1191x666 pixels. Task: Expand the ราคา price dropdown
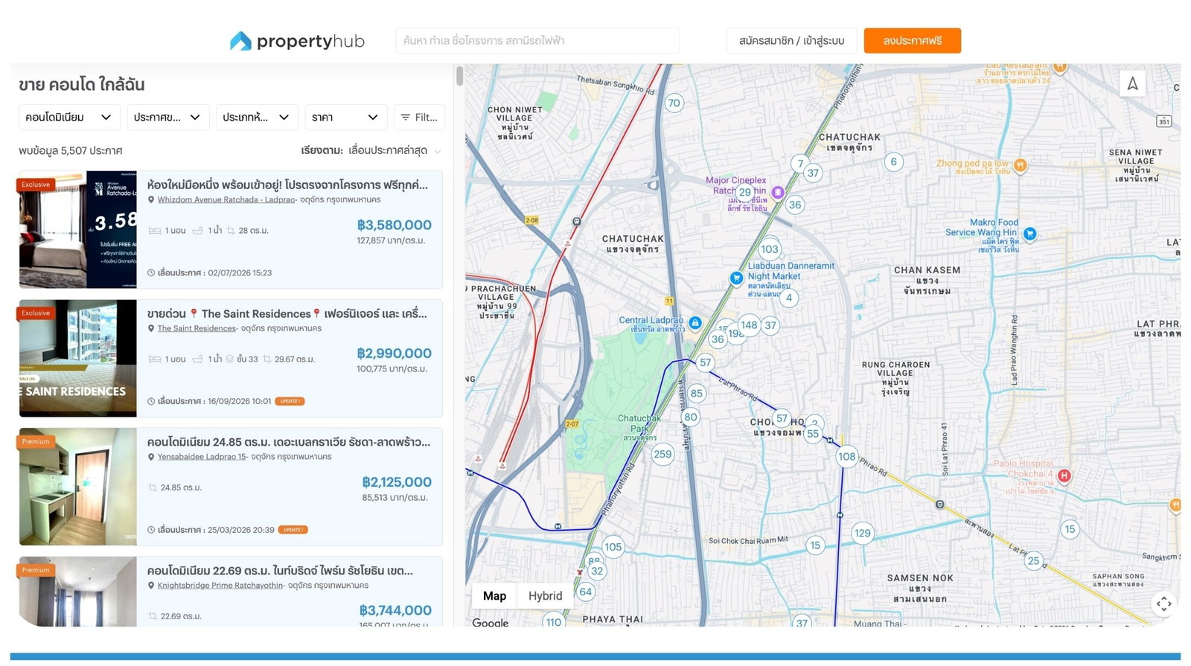click(x=346, y=118)
